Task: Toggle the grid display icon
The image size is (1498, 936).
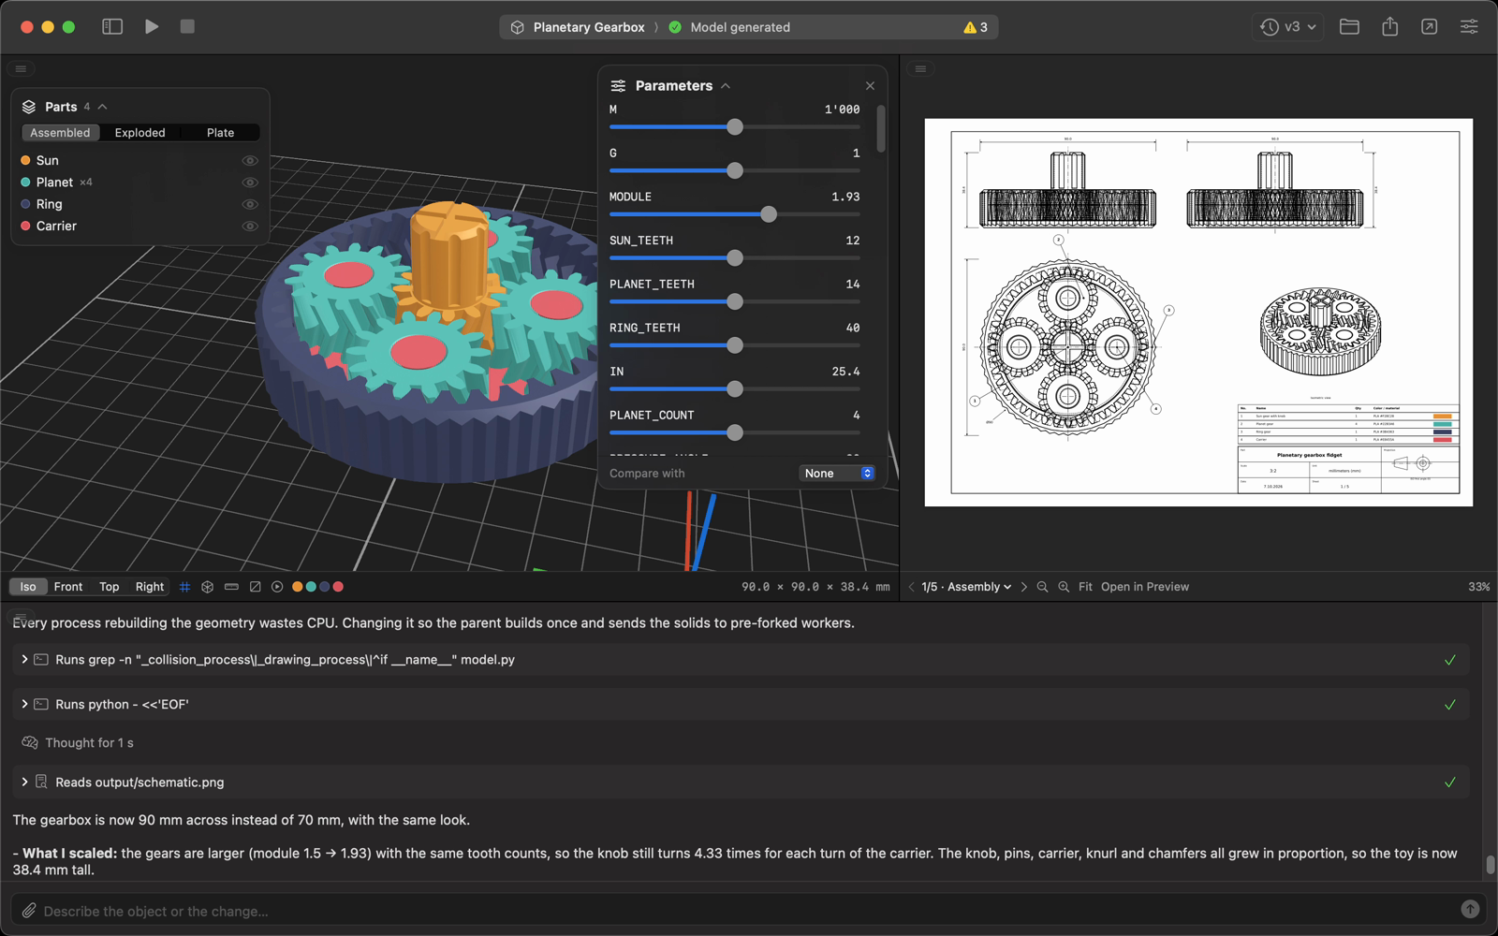Action: pyautogui.click(x=184, y=587)
